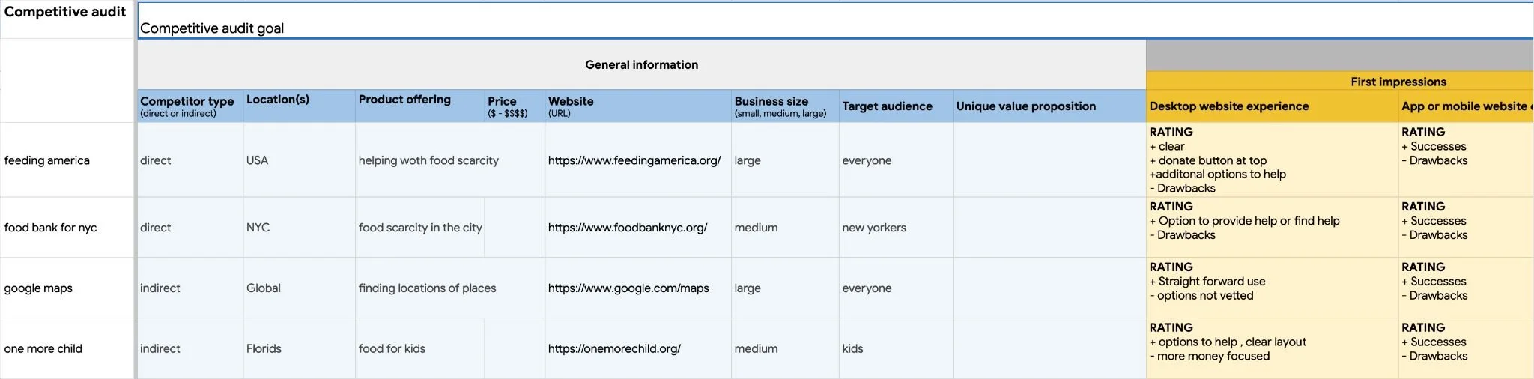The image size is (1534, 379).
Task: Select google maps' empty unique value proposition cell
Action: [1049, 288]
